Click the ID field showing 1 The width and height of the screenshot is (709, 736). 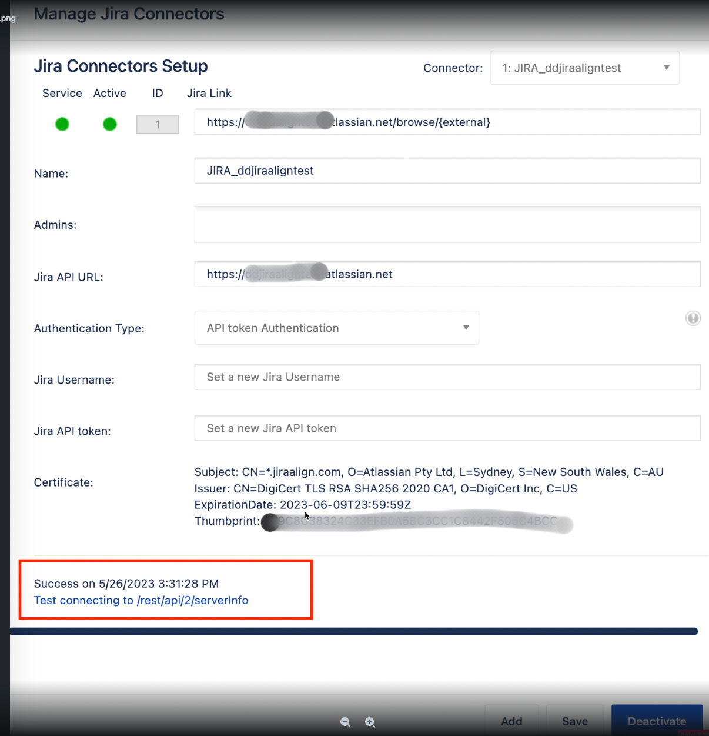point(158,124)
